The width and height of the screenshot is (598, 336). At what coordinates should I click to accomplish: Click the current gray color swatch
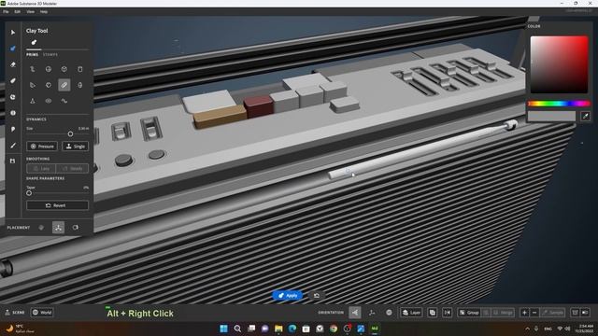[551, 116]
